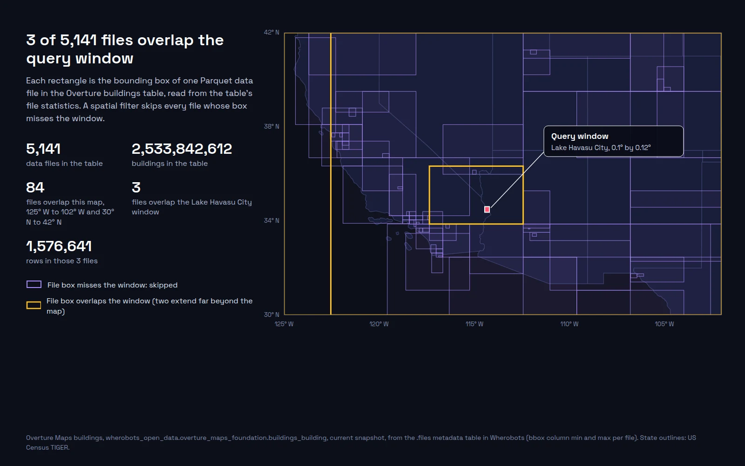Click 'Lake Havasu City, 0.1° by 0.12°' text
Image resolution: width=745 pixels, height=466 pixels.
pos(601,148)
